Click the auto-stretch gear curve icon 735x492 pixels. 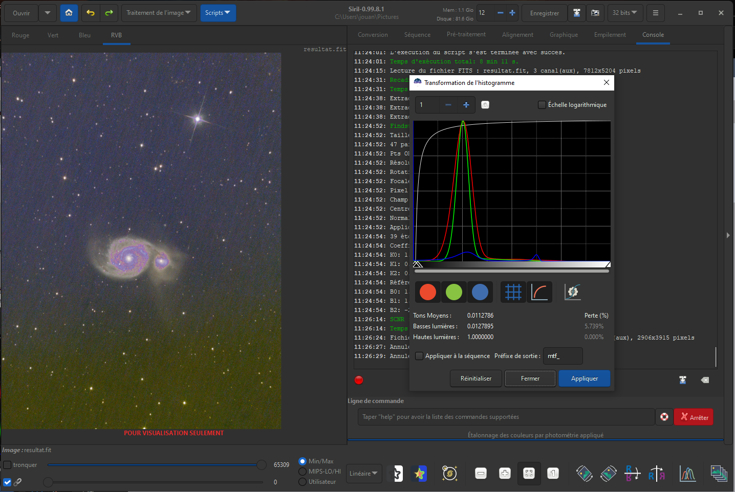(572, 292)
